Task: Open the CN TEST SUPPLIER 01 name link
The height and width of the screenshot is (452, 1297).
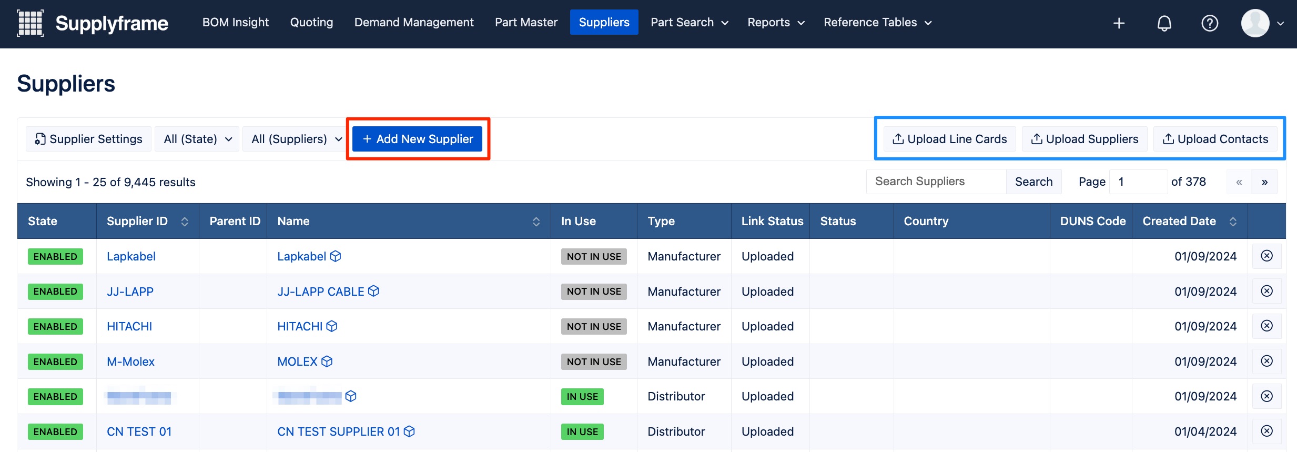Action: click(339, 431)
